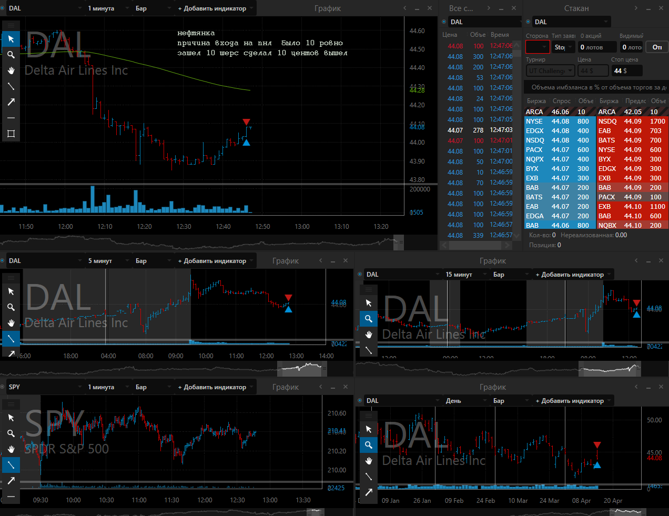This screenshot has width=669, height=516.
Task: Activate the hand tool in the 5-minute DAL chart
Action: (11, 323)
